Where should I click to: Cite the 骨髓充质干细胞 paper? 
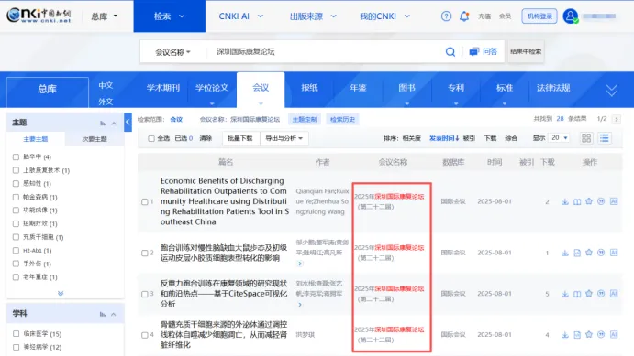point(601,334)
